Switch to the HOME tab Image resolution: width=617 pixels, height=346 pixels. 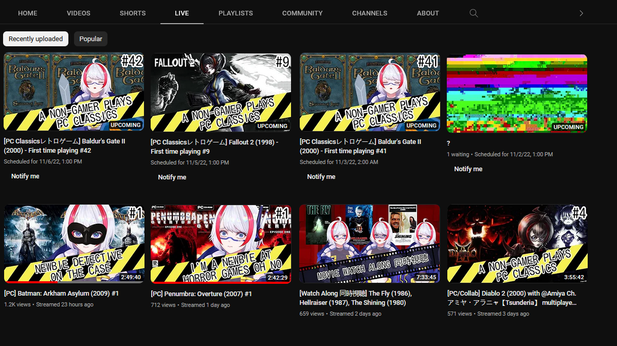click(28, 13)
